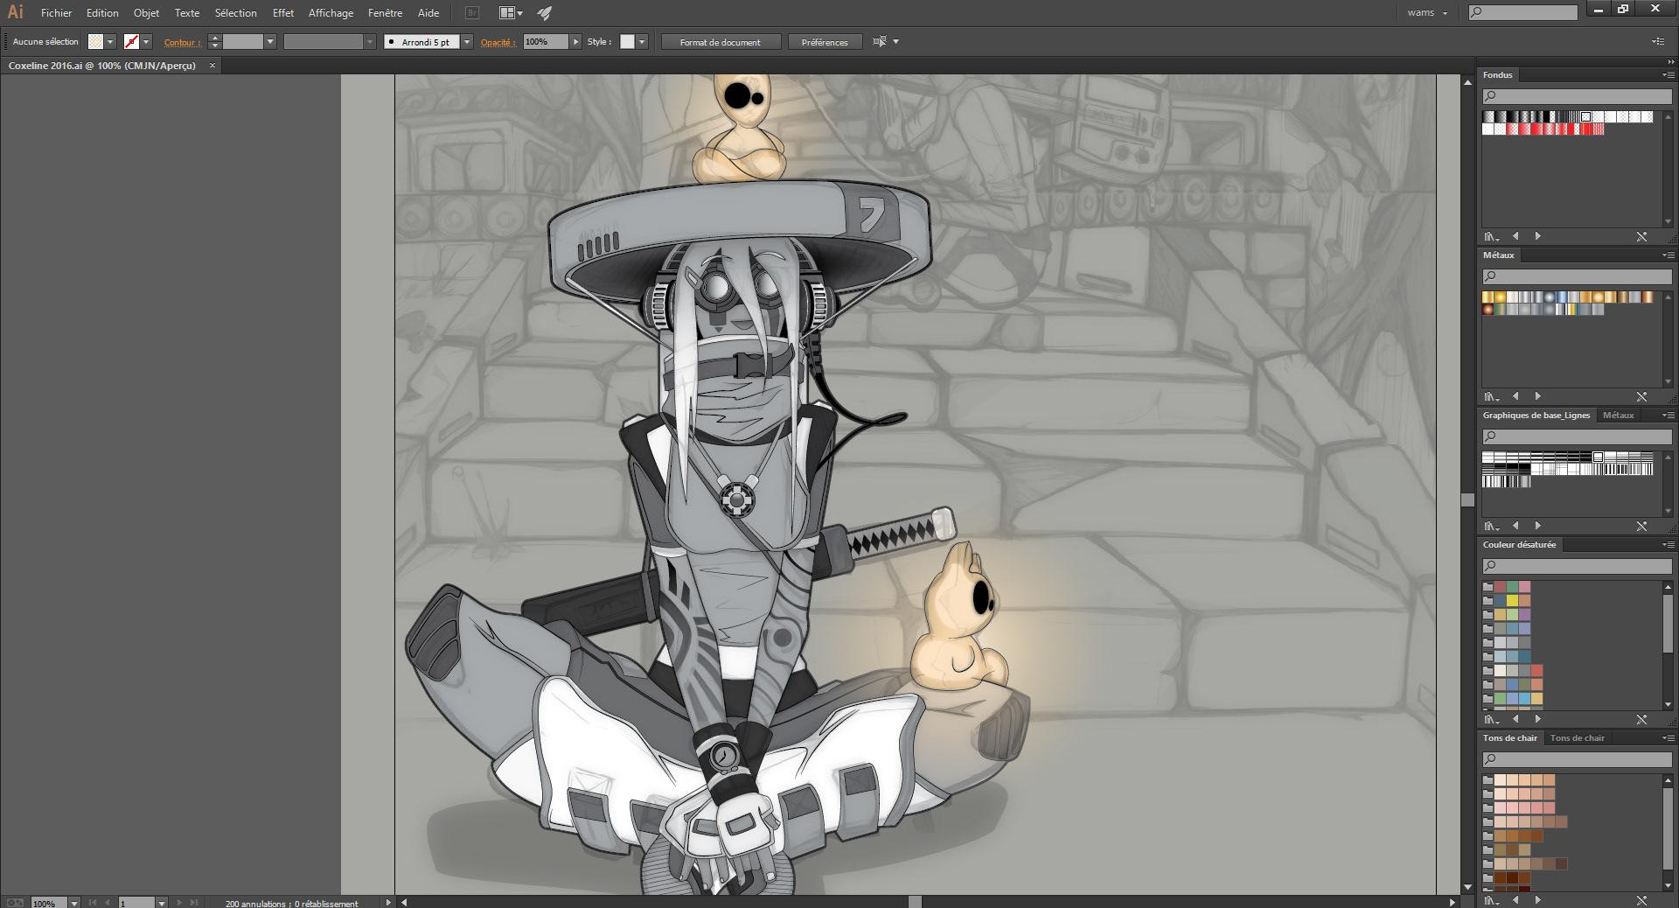Expand the stroke color dropdown
The image size is (1679, 908).
click(x=146, y=42)
